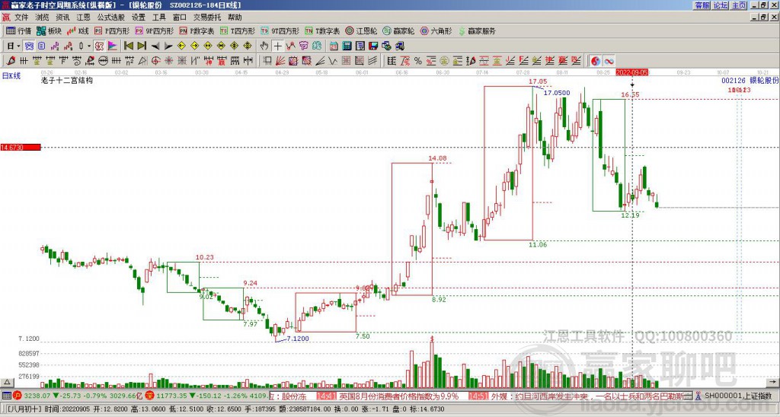This screenshot has height=417, width=780.
Task: Click the black left arrow icon
Action: click(x=155, y=46)
